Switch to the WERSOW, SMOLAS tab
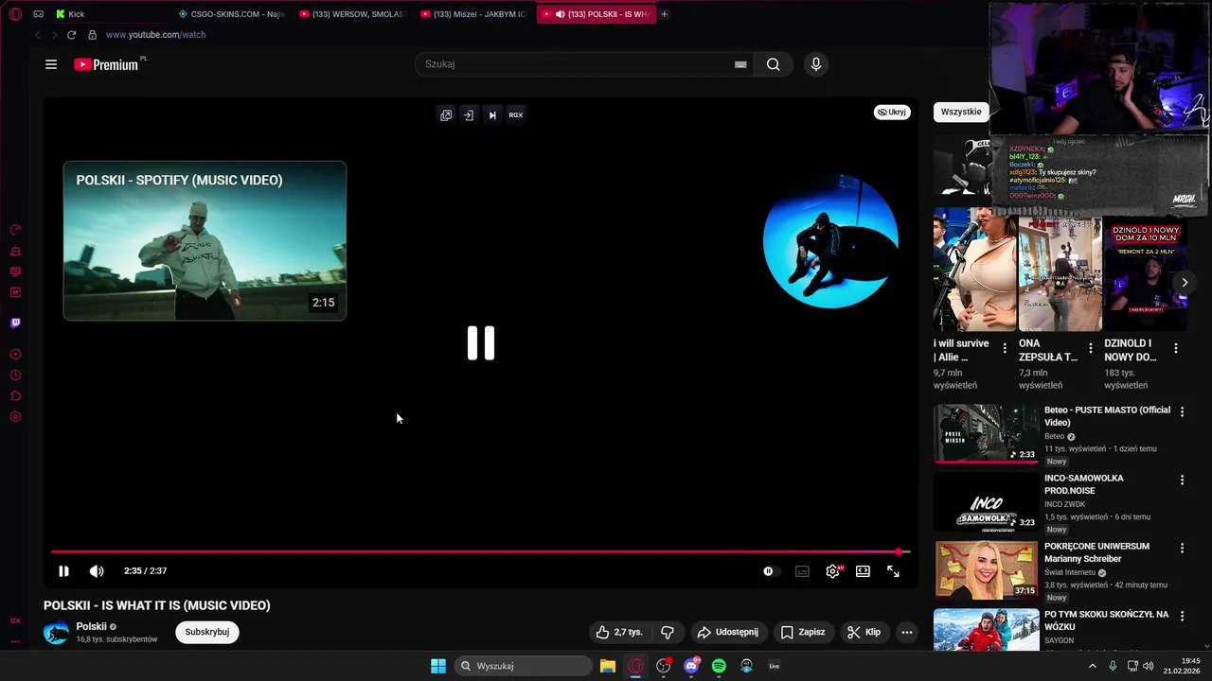The image size is (1212, 681). [352, 14]
